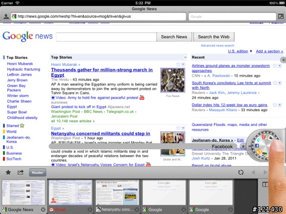Open the share icon in the bottom toolbar
The width and height of the screenshot is (286, 214).
click(20, 172)
